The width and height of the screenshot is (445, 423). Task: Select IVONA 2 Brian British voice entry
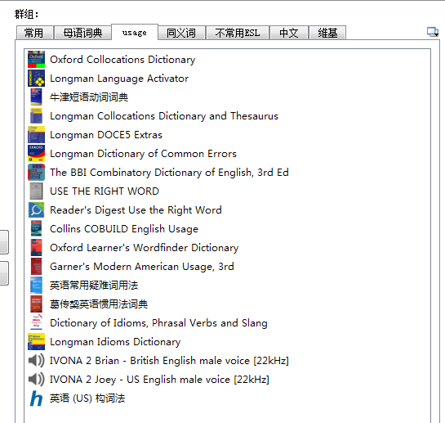227,361
